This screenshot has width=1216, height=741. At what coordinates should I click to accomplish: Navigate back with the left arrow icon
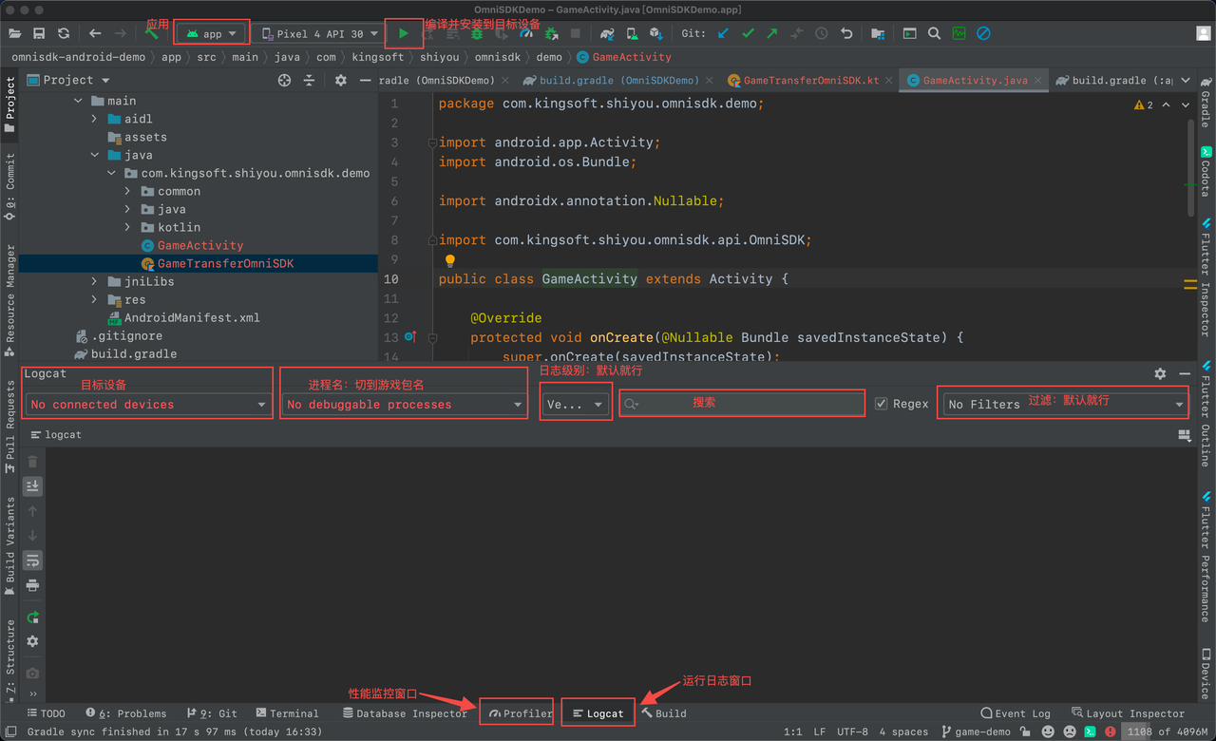coord(95,33)
